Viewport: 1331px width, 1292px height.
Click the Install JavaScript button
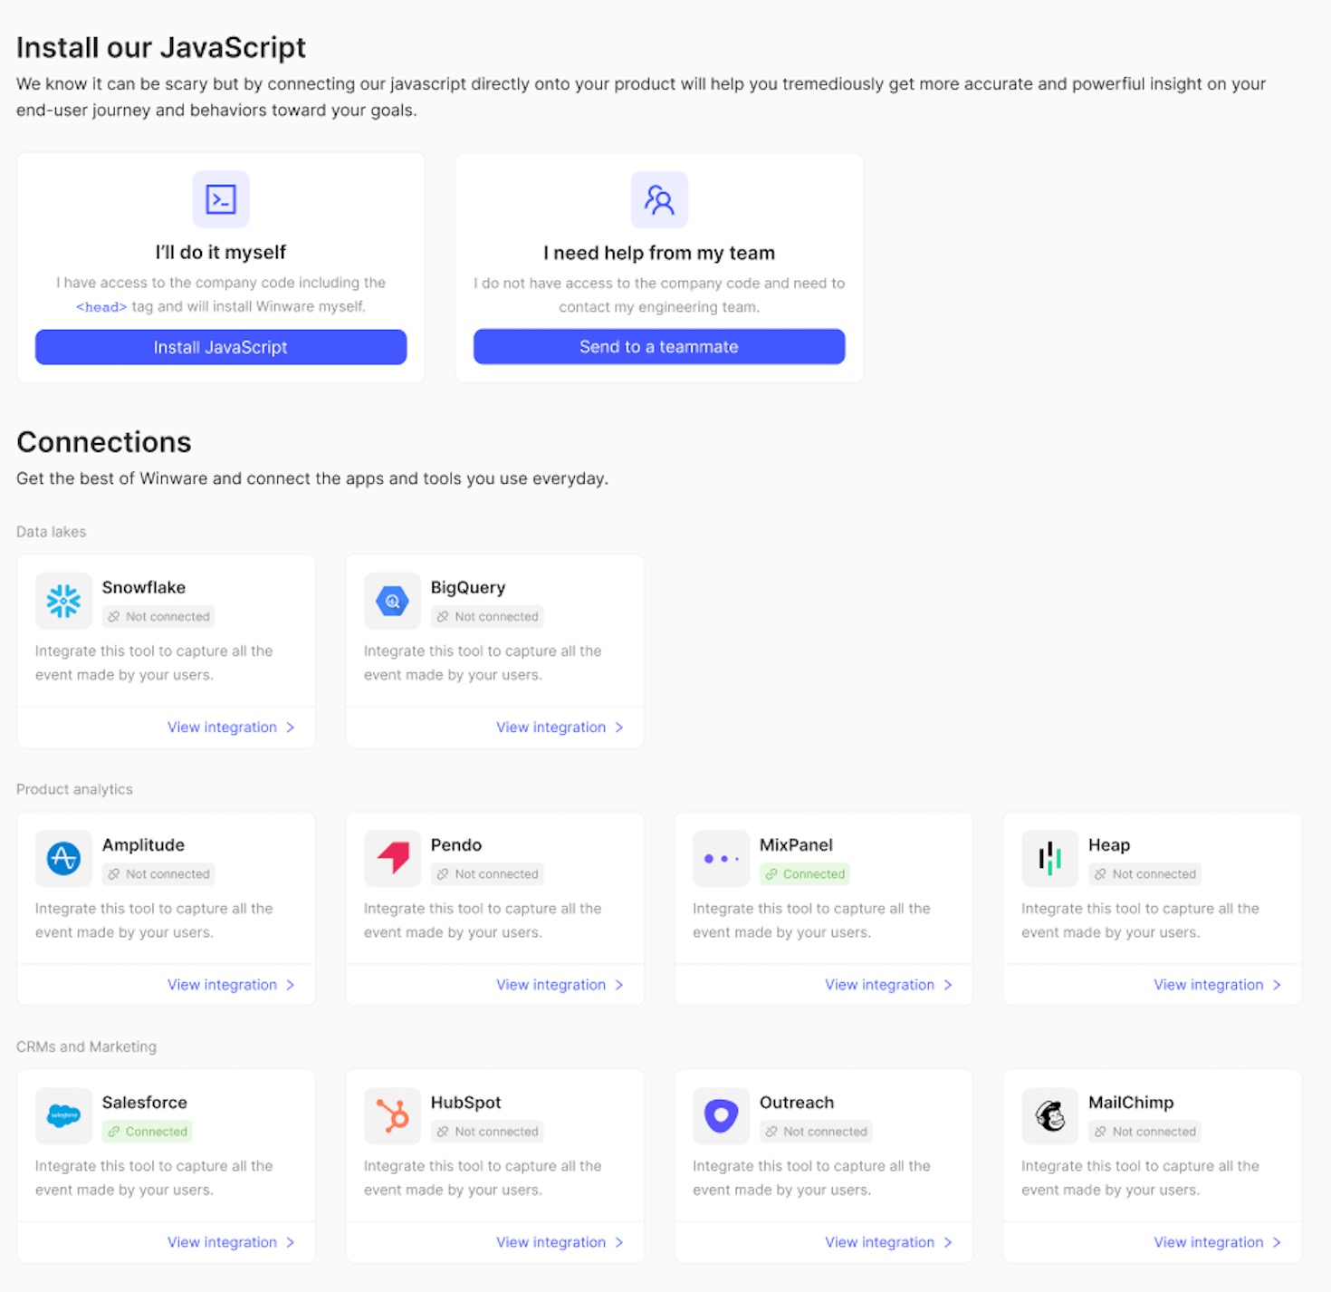click(x=221, y=347)
